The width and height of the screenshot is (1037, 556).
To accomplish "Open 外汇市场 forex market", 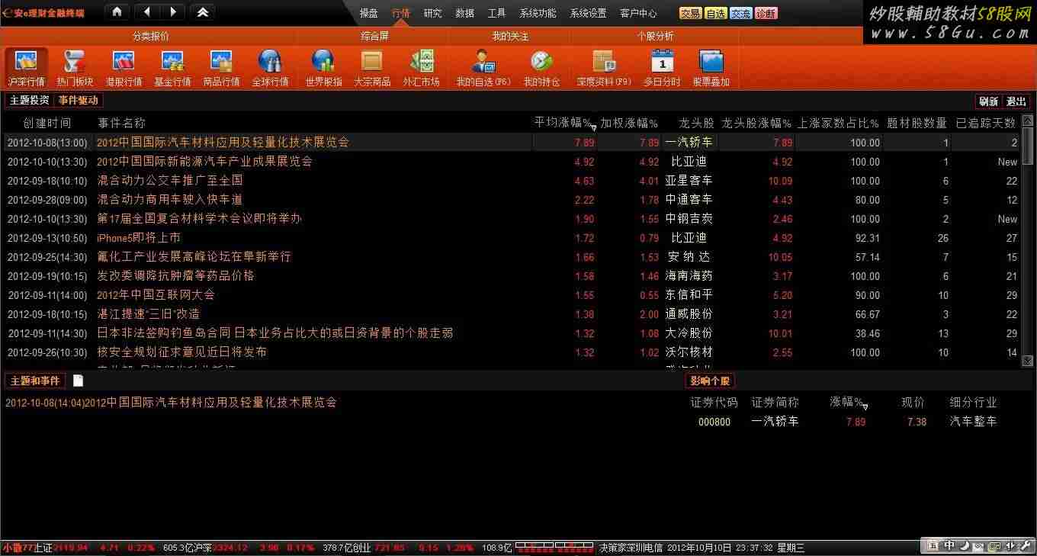I will (x=421, y=68).
